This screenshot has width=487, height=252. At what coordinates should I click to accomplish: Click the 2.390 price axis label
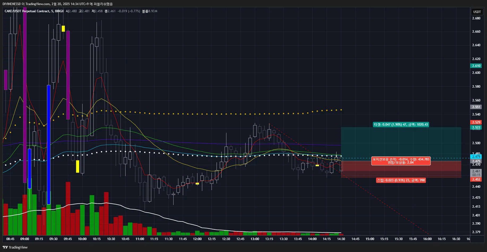point(476,224)
